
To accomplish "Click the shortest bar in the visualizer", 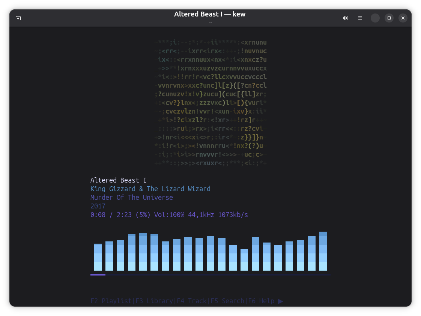I will point(244,260).
